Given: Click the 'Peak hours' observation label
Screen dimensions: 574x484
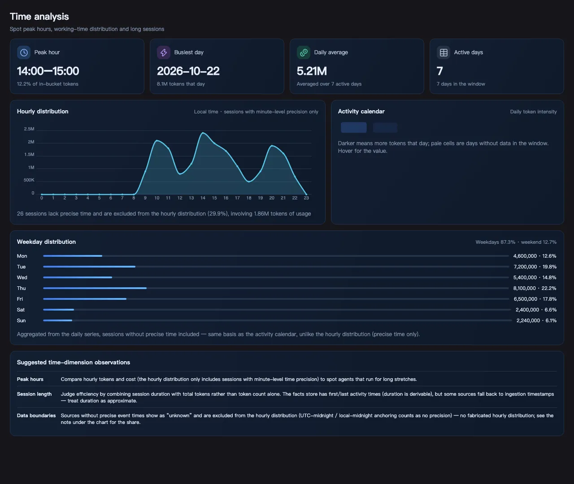Looking at the screenshot, I should click(30, 379).
